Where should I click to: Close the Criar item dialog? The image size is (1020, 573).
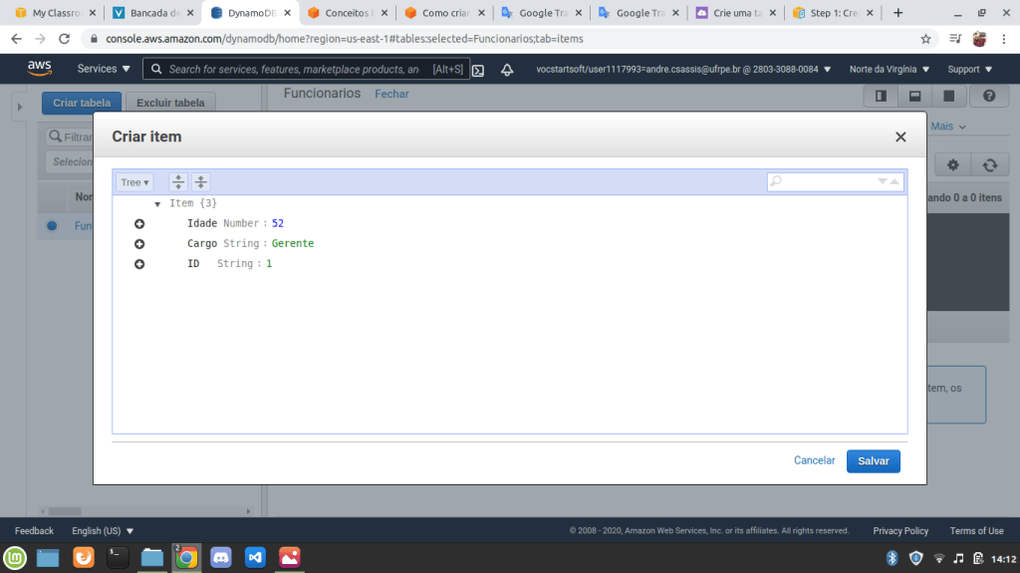(900, 138)
